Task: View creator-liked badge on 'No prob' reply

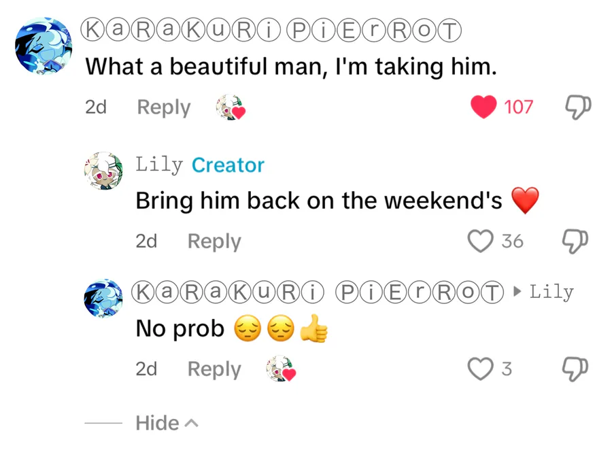Action: coord(281,369)
